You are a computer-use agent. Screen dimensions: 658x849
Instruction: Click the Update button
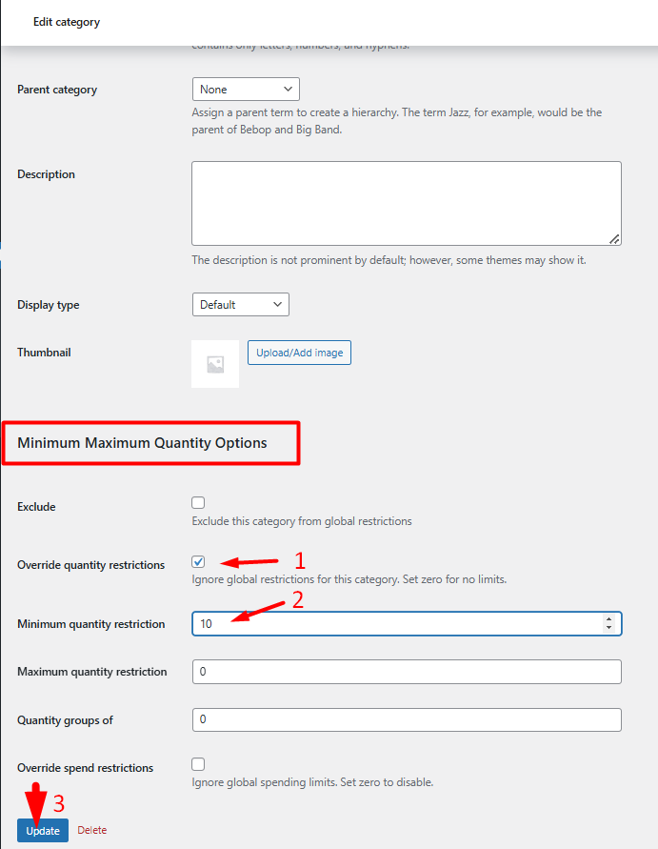42,830
